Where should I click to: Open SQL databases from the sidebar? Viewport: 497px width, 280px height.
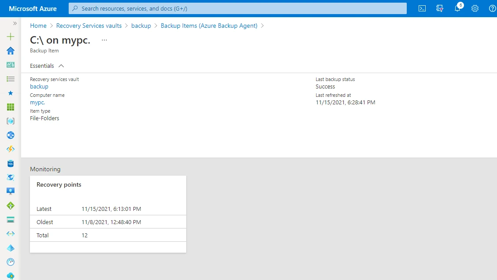(x=10, y=163)
